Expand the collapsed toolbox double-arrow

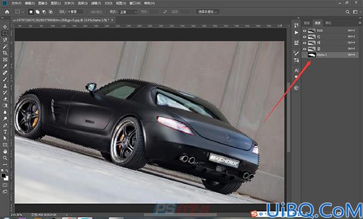coord(2,18)
